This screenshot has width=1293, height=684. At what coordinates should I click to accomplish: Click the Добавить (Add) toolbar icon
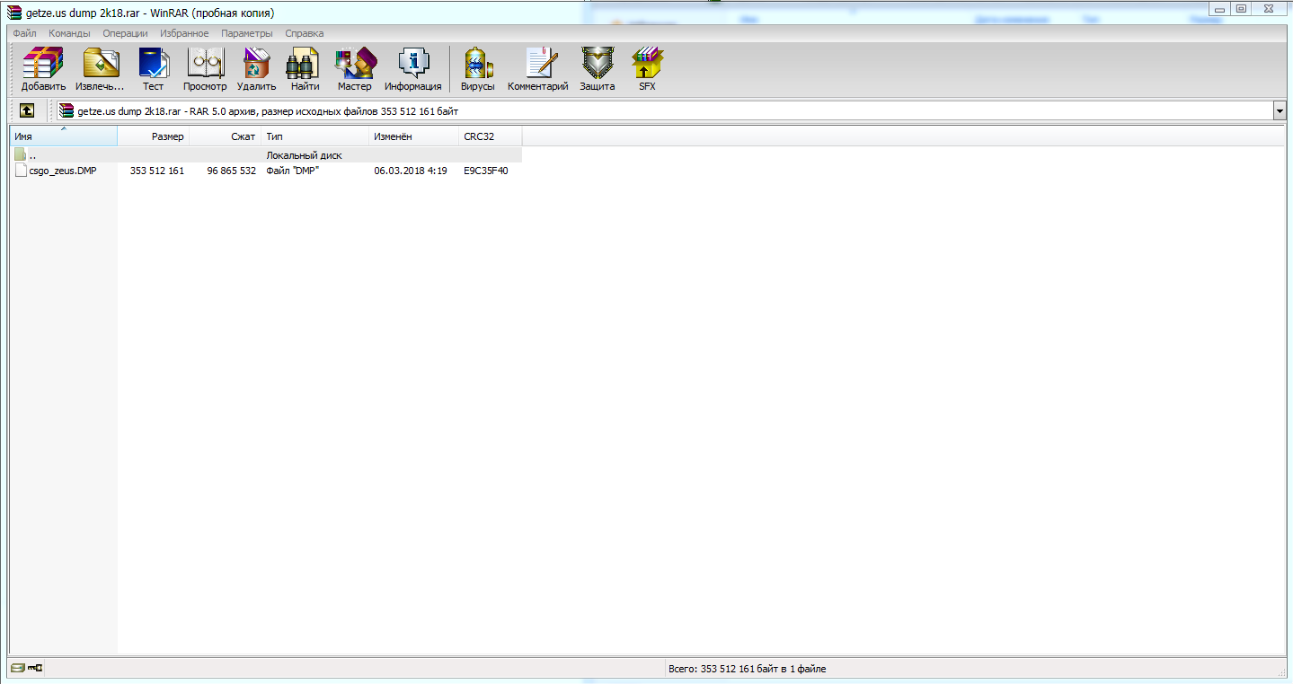tap(43, 69)
